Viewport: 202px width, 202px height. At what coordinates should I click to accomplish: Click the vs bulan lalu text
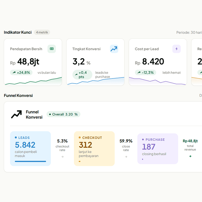pos(47,73)
